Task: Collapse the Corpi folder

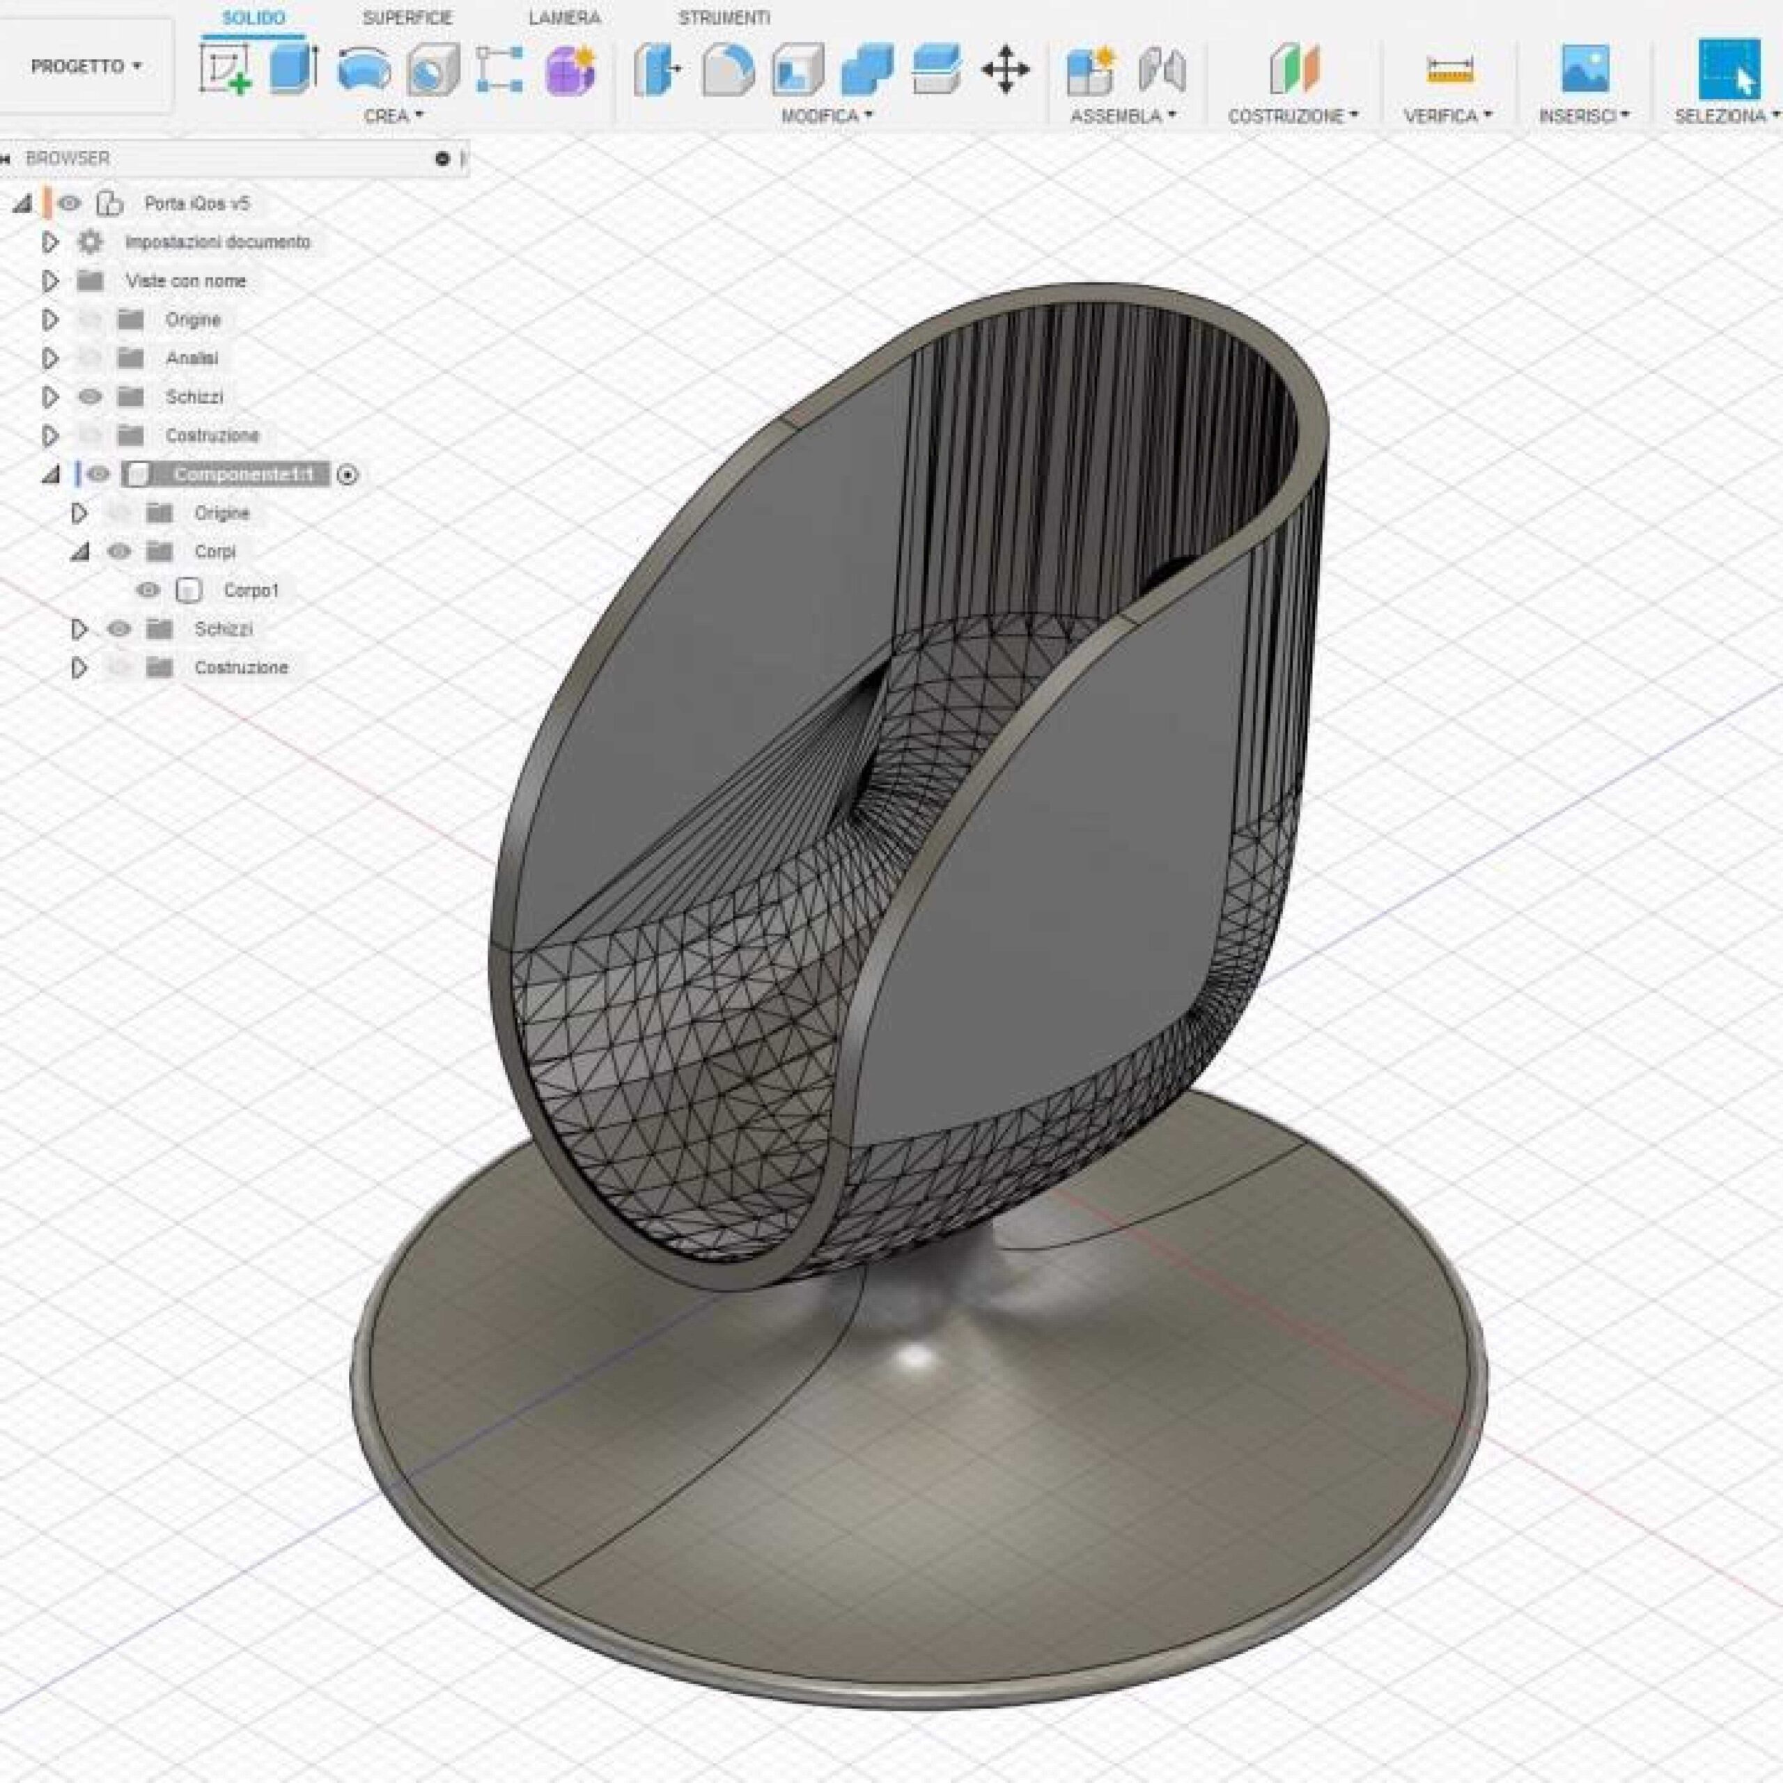Action: [80, 552]
